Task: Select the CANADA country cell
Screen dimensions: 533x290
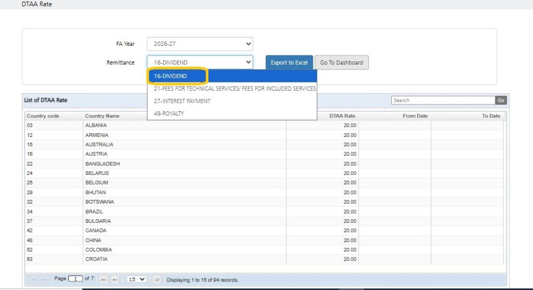Action: [184, 230]
